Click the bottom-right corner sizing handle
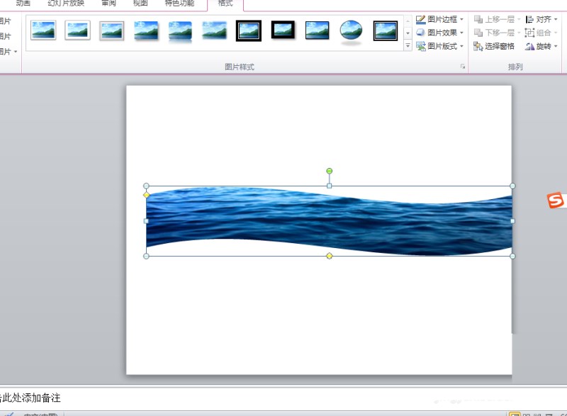The image size is (567, 416). 512,256
